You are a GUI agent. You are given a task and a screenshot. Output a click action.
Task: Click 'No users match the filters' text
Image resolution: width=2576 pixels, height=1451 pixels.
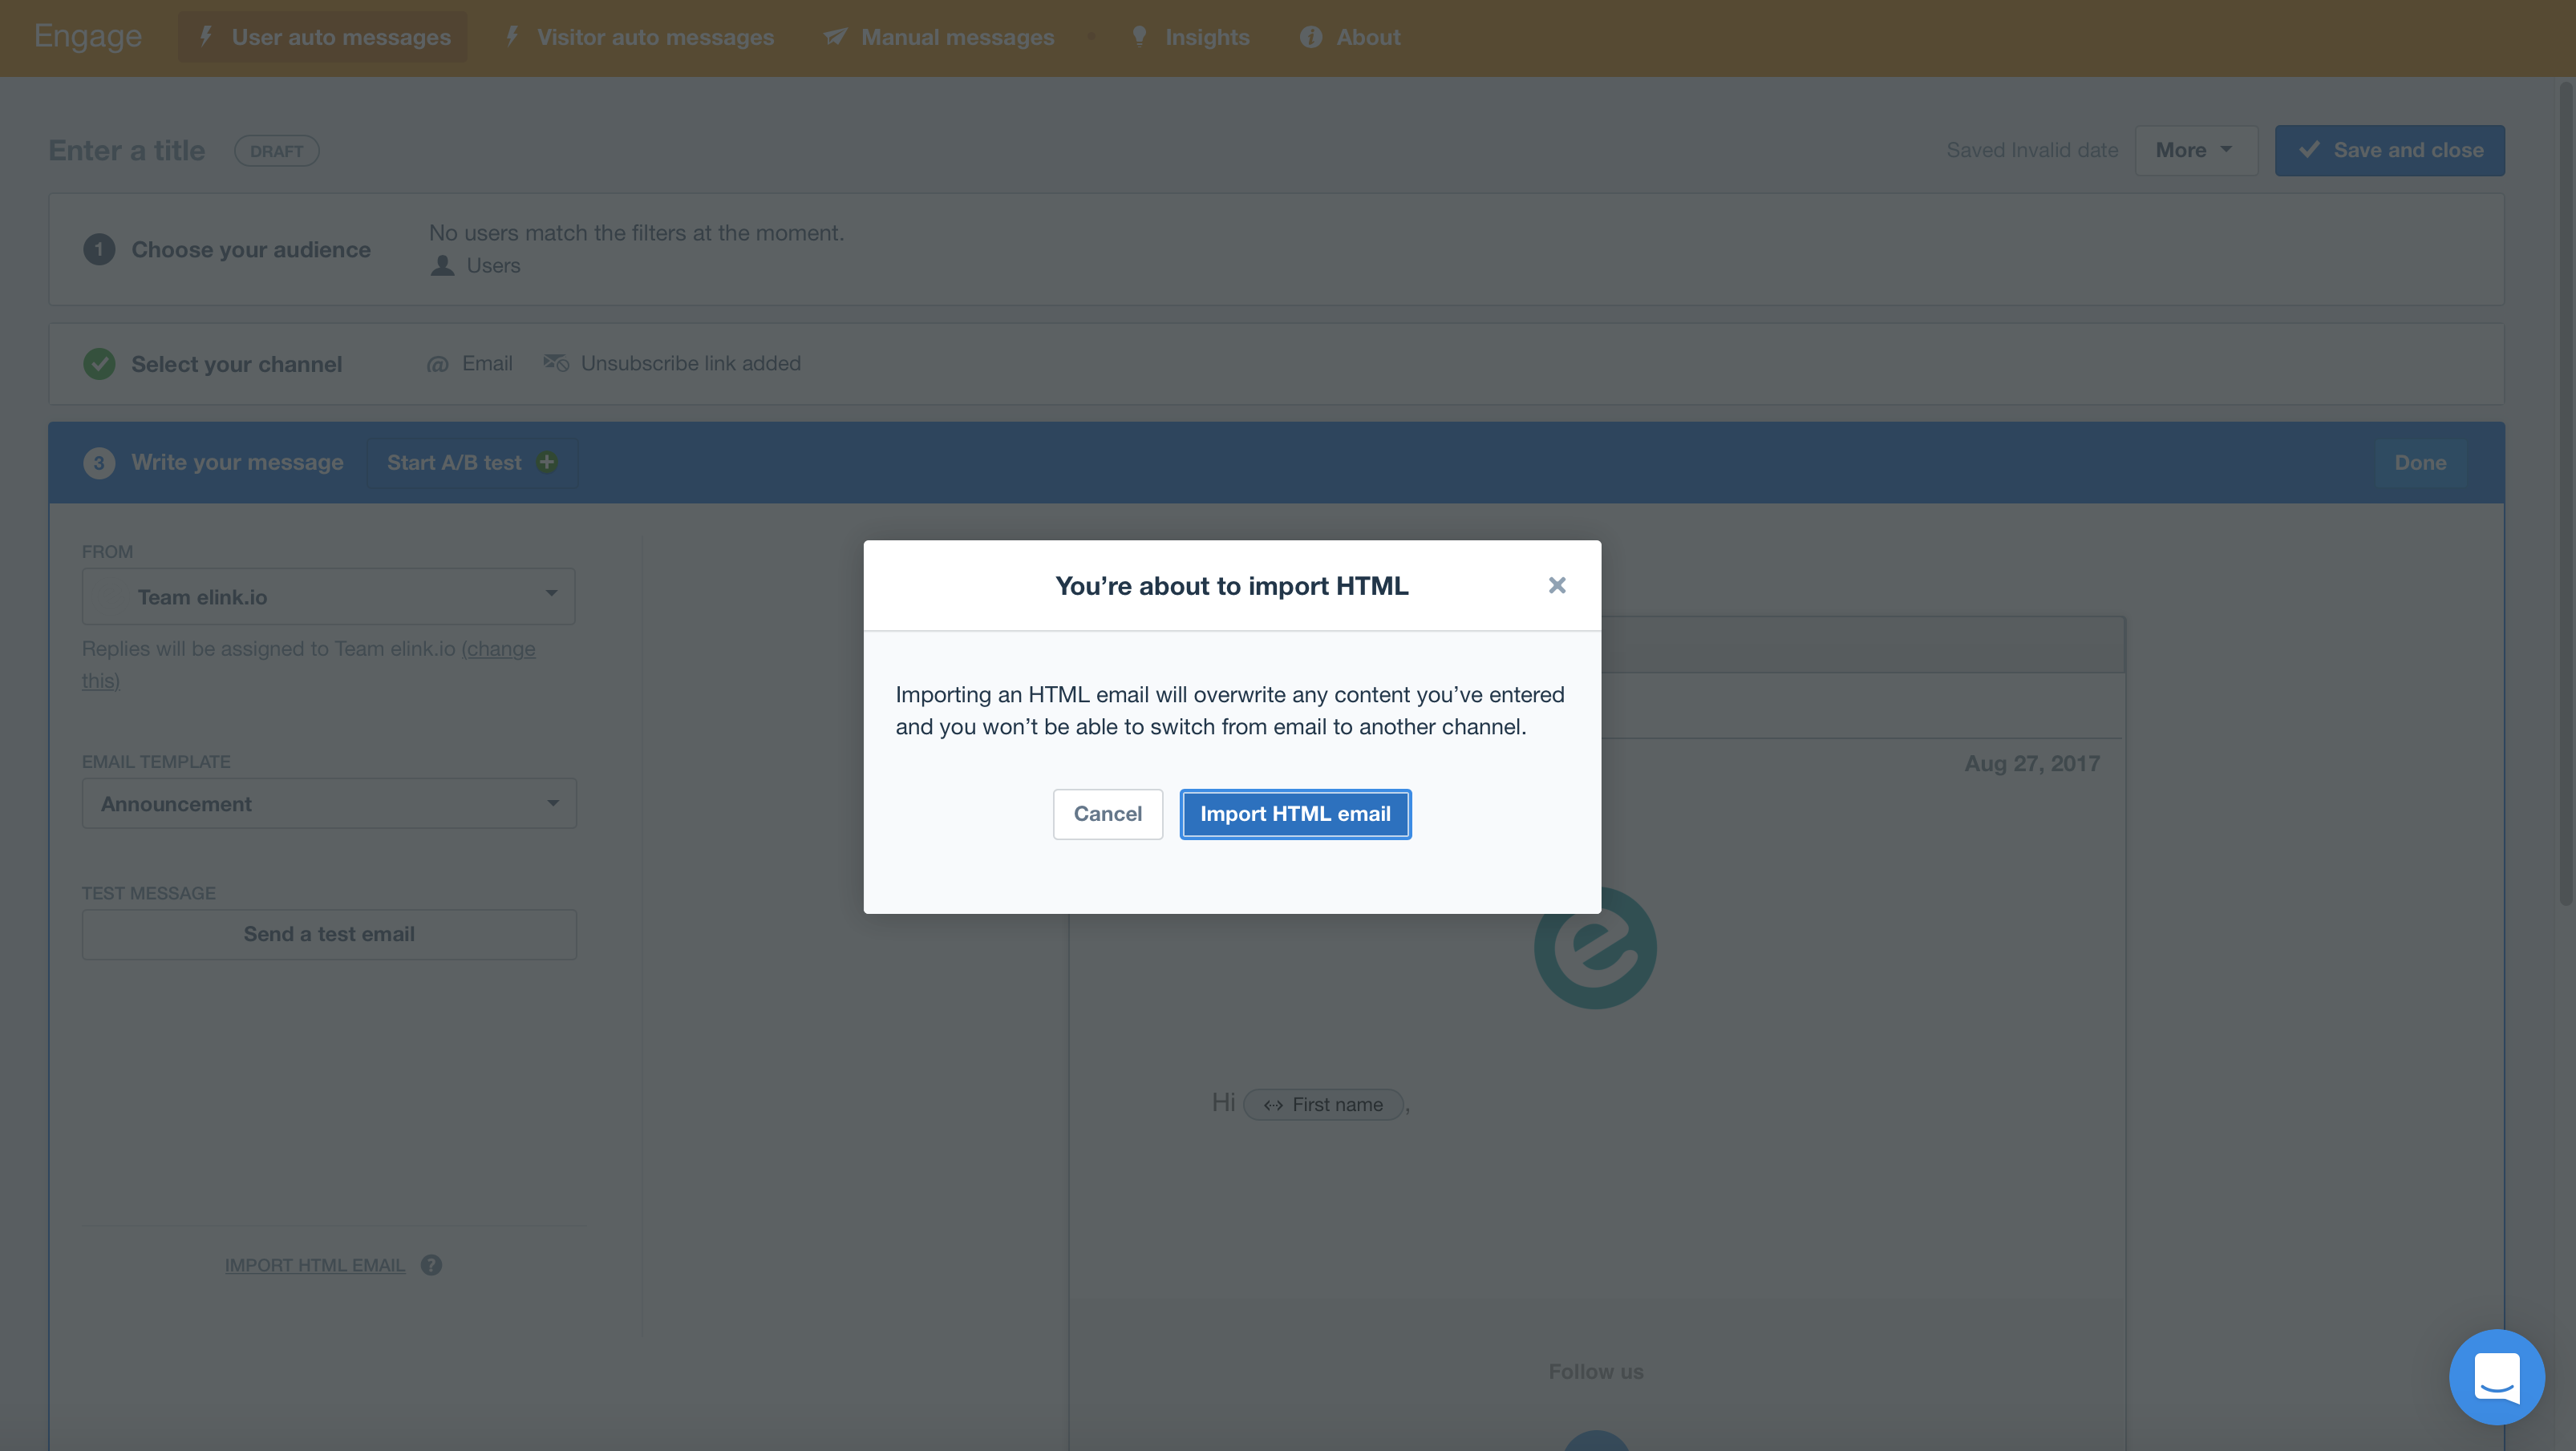click(x=637, y=232)
